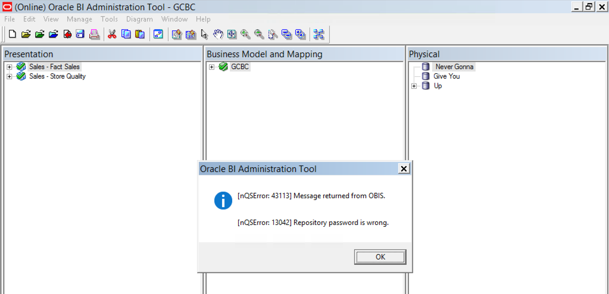Click the Repository password is wrong message
This screenshot has height=294, width=609.
313,223
